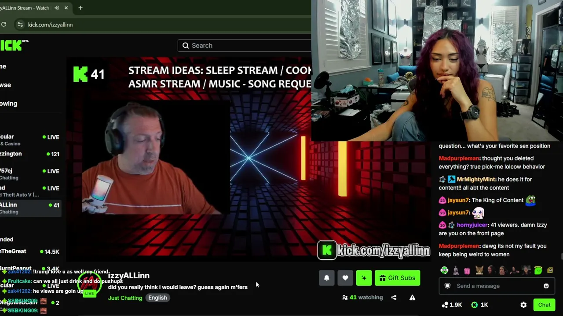Turn on notifications with the bell icon

click(x=327, y=278)
